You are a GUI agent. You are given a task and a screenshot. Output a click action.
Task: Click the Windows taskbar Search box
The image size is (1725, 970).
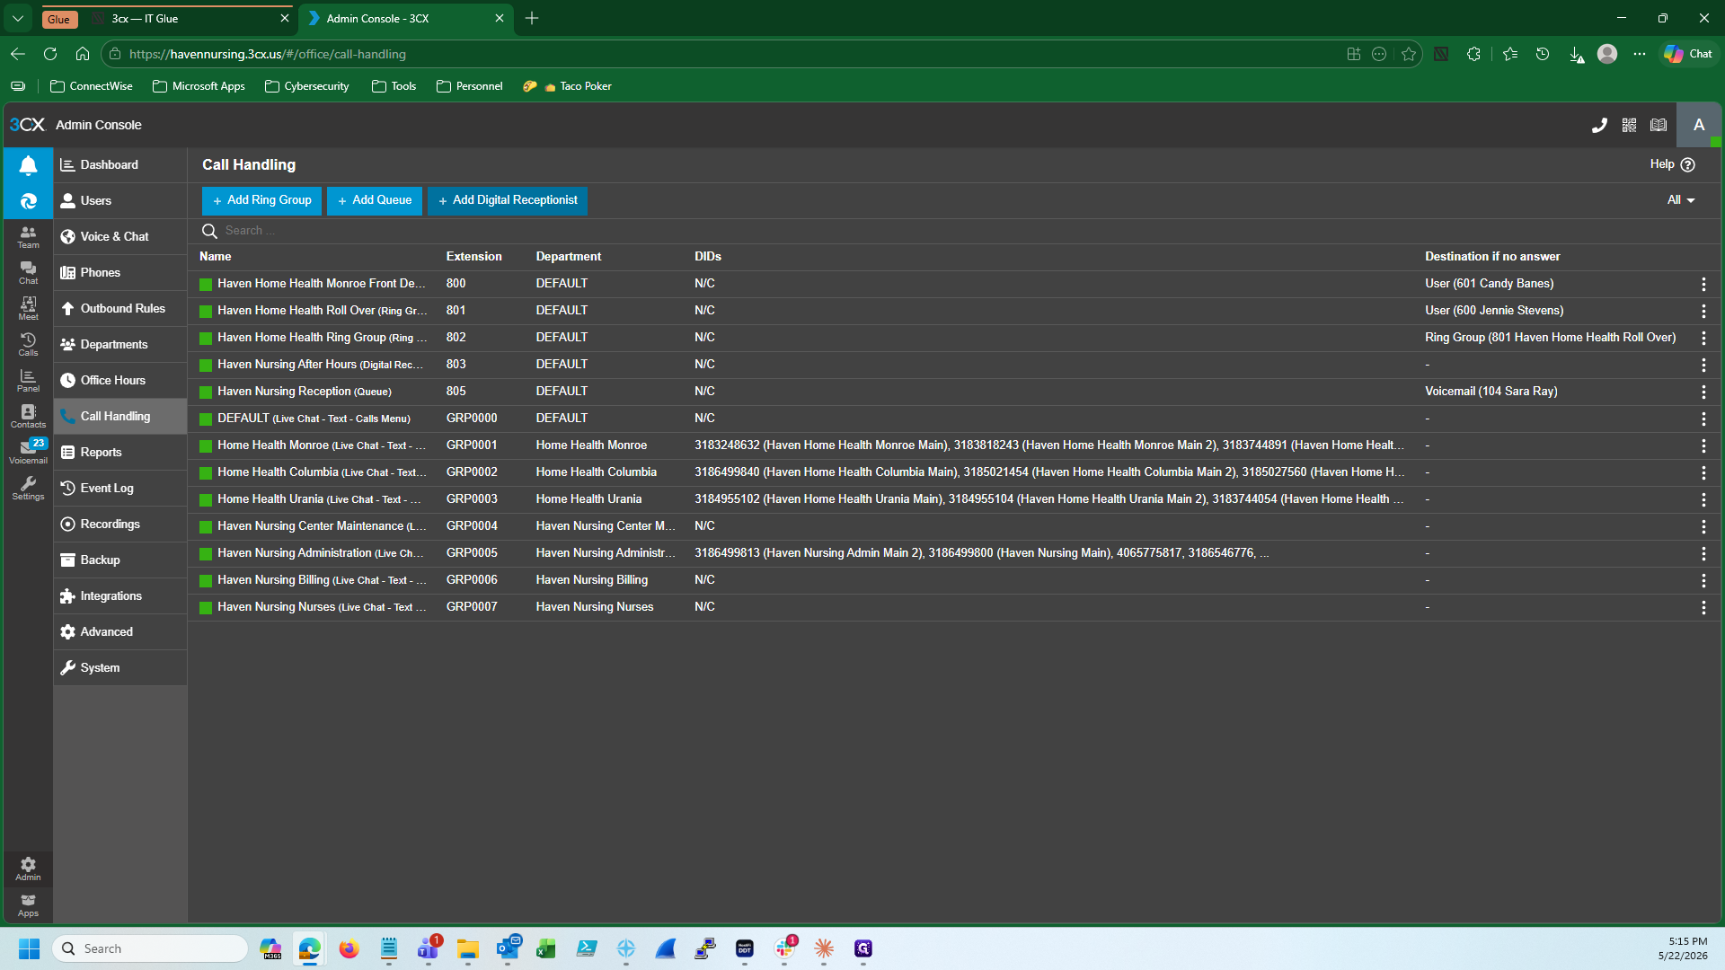point(150,948)
